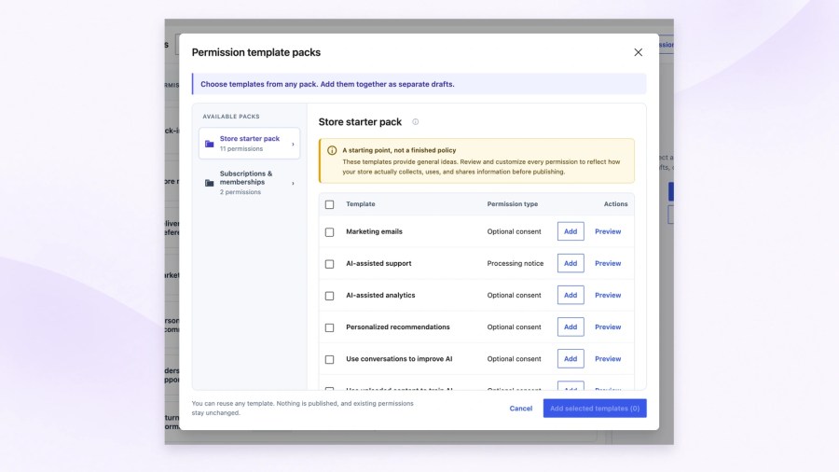Click the AVAILABLE PACKS section label
Screen dimensions: 839x472
coord(230,116)
